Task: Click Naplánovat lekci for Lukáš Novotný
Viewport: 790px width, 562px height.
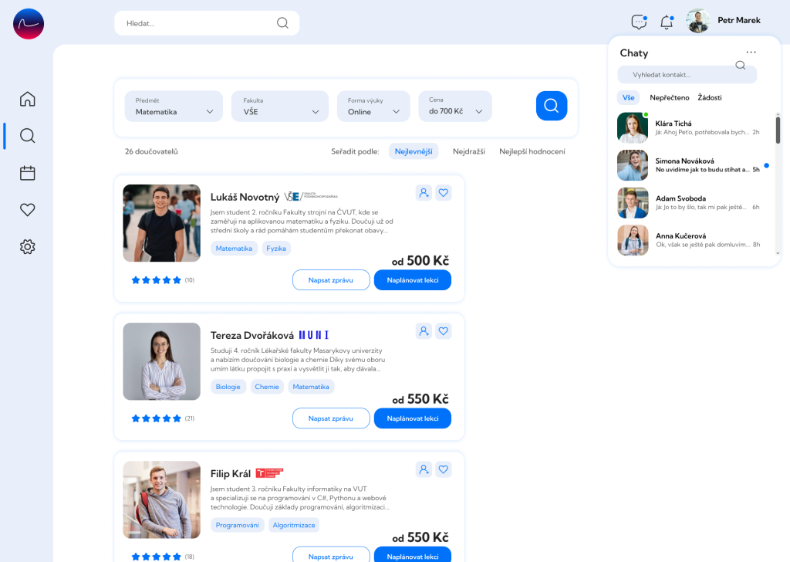Action: tap(413, 280)
